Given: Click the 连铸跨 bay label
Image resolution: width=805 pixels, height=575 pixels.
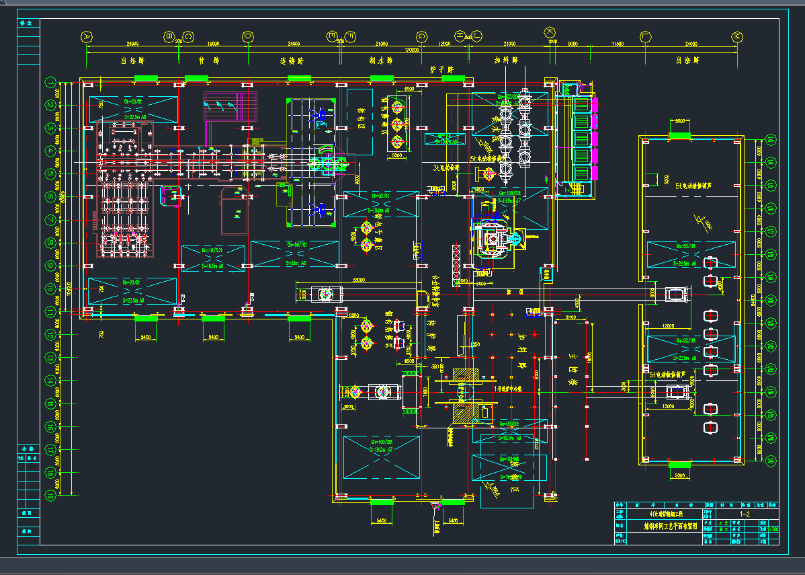Looking at the screenshot, I should [292, 61].
